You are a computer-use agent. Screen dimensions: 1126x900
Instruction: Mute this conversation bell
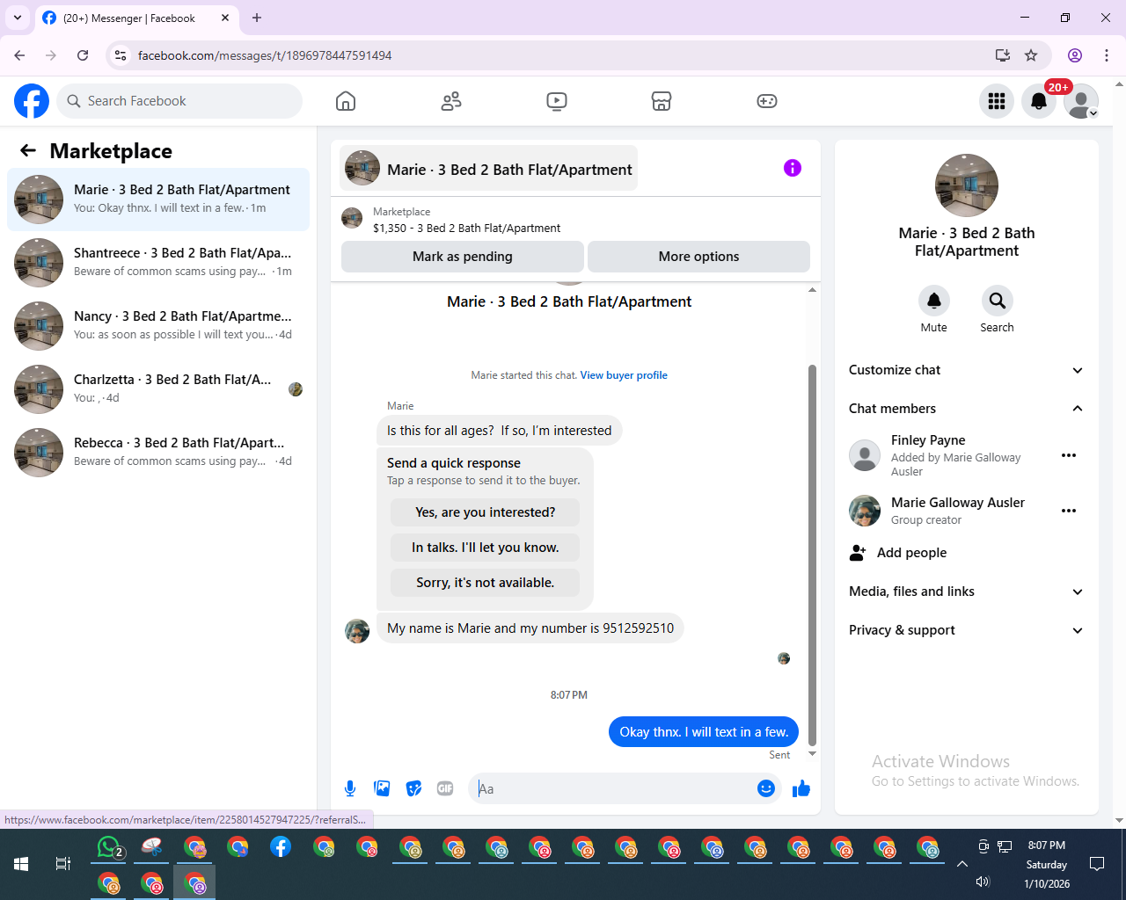tap(934, 301)
